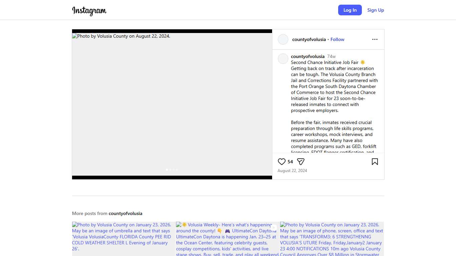Click the August 22, 2024 post date

pyautogui.click(x=292, y=171)
